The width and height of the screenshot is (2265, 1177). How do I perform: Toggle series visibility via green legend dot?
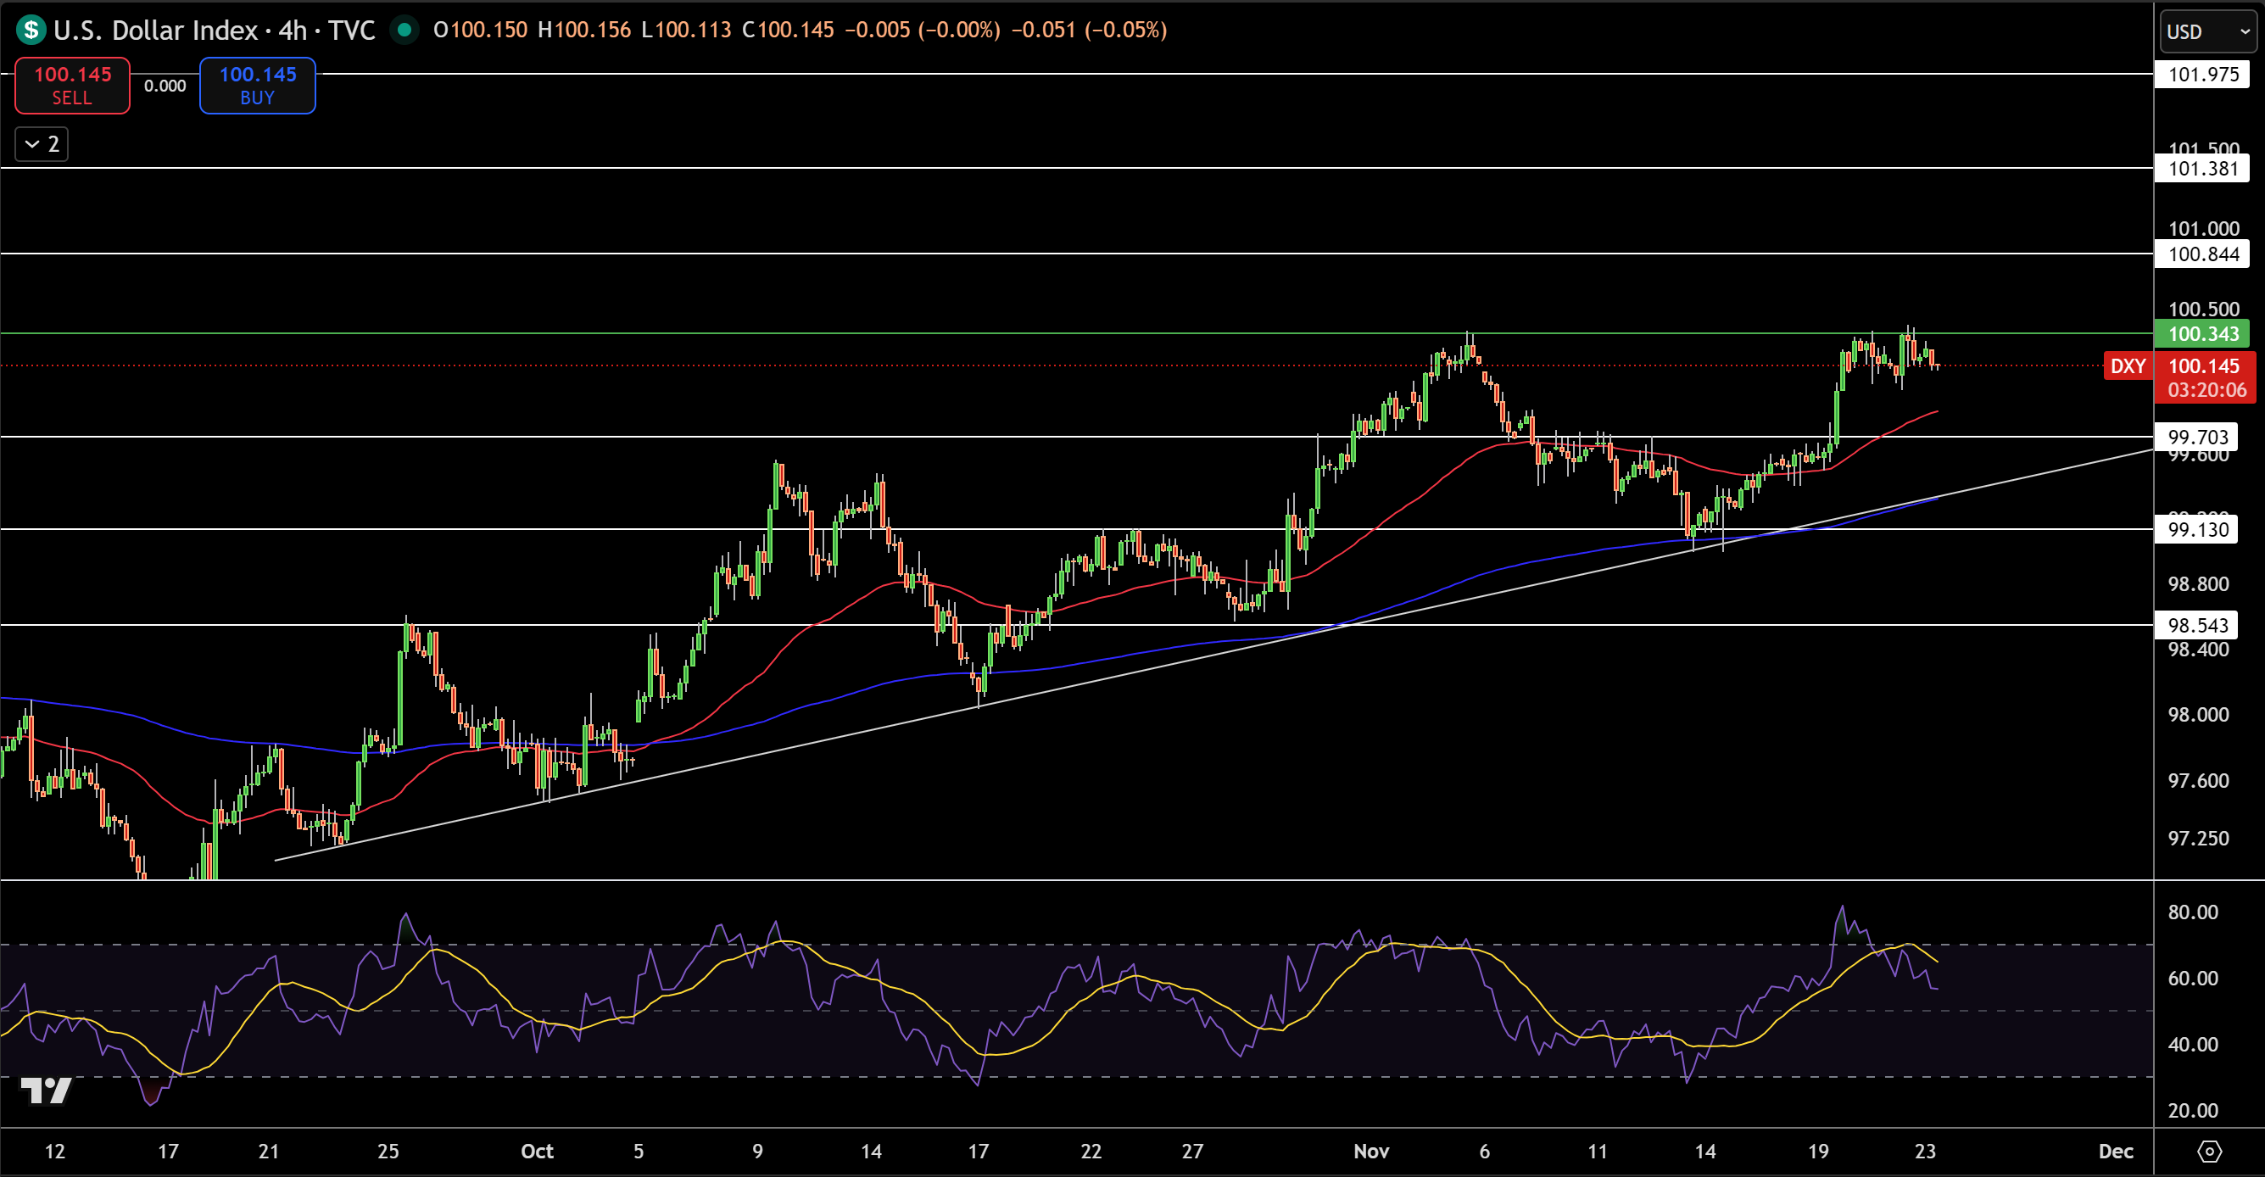(405, 30)
